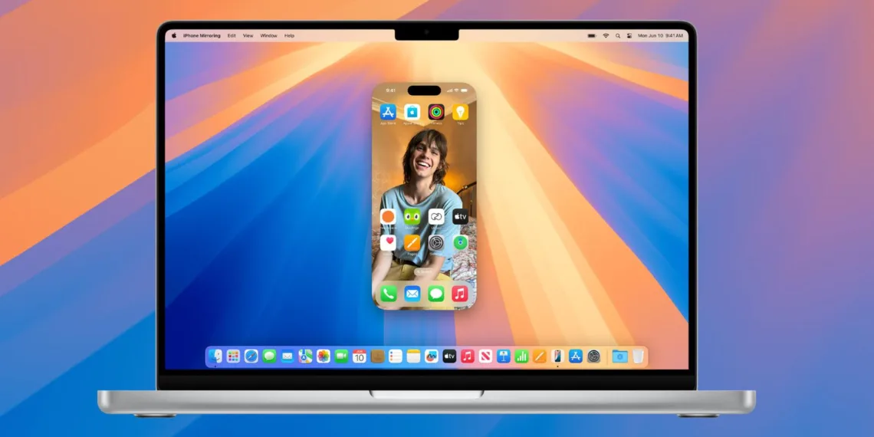Viewport: 874px width, 437px height.
Task: Open Launchpad from the Dock
Action: click(233, 356)
